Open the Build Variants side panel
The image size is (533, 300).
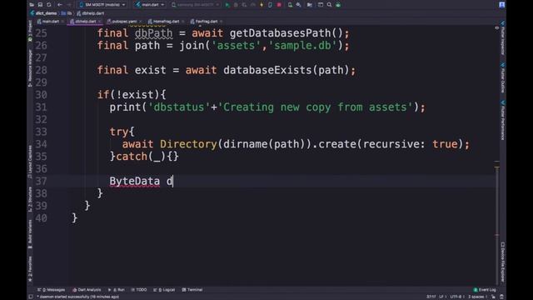[30, 234]
